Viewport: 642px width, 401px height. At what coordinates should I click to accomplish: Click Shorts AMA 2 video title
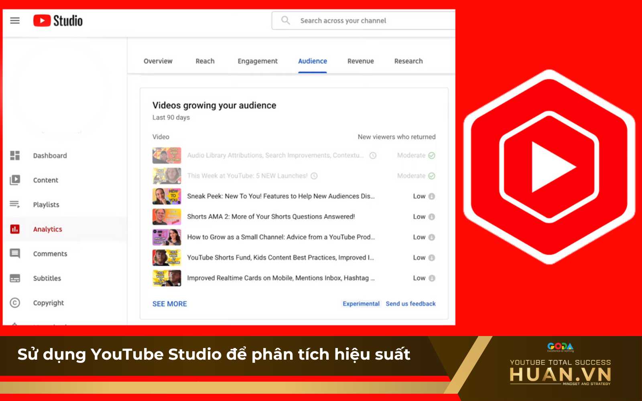point(271,217)
